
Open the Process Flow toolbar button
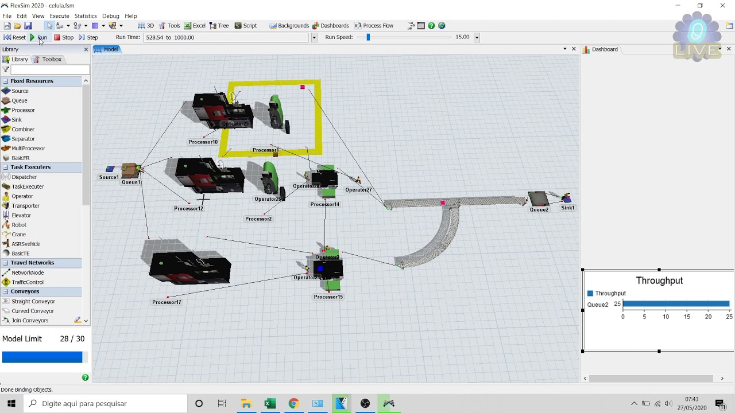point(374,26)
